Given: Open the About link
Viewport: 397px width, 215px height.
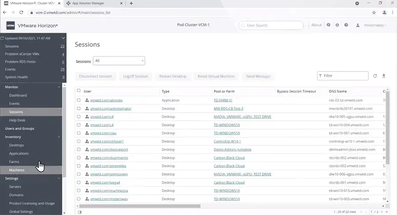Looking at the screenshot, I should coord(316,25).
